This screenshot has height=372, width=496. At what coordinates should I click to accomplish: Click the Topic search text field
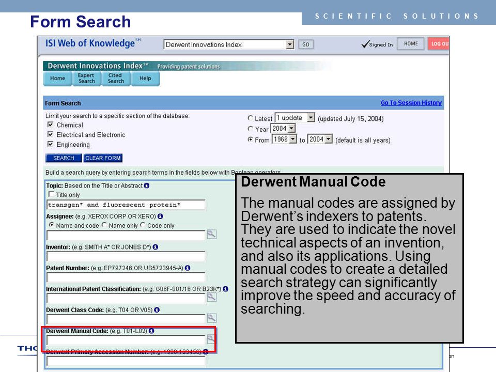[x=126, y=205]
